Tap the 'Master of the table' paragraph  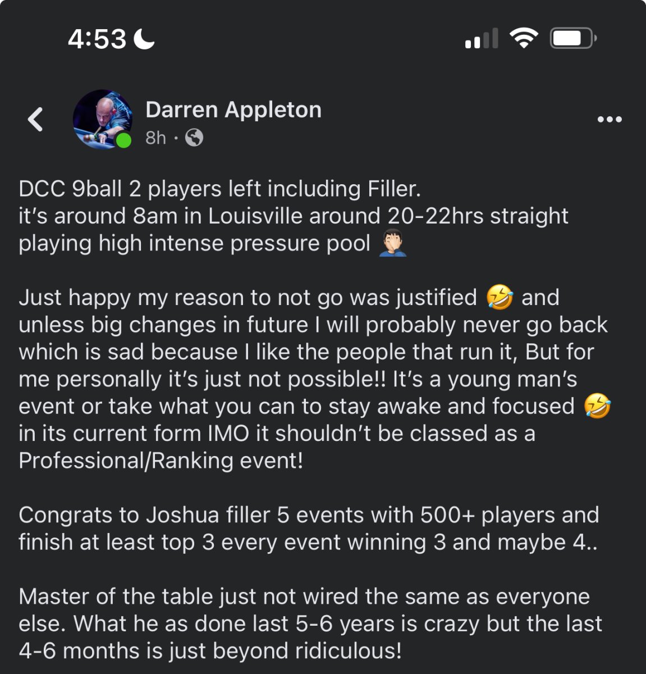pos(310,623)
